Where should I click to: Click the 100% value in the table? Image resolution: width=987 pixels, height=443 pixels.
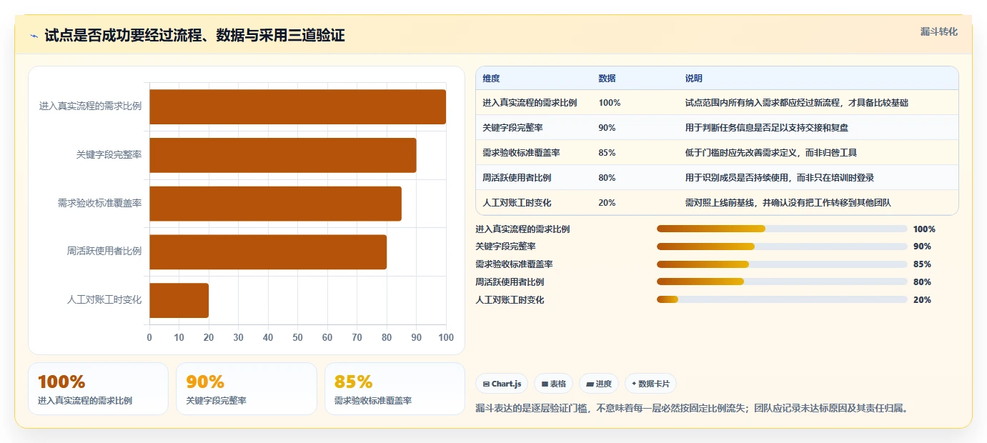click(x=610, y=103)
